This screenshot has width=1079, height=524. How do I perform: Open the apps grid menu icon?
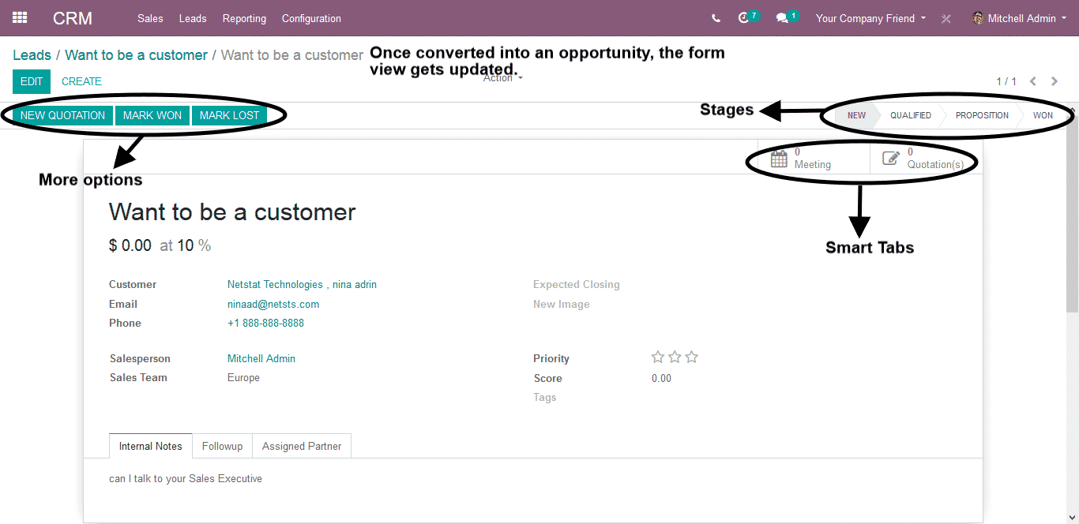(x=20, y=17)
